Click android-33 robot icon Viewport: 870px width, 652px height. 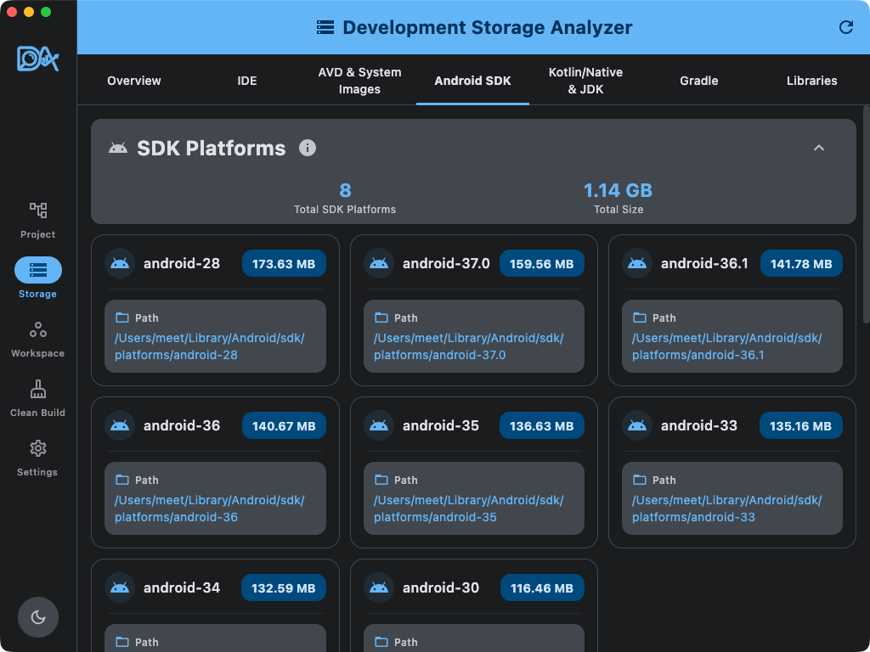(637, 425)
